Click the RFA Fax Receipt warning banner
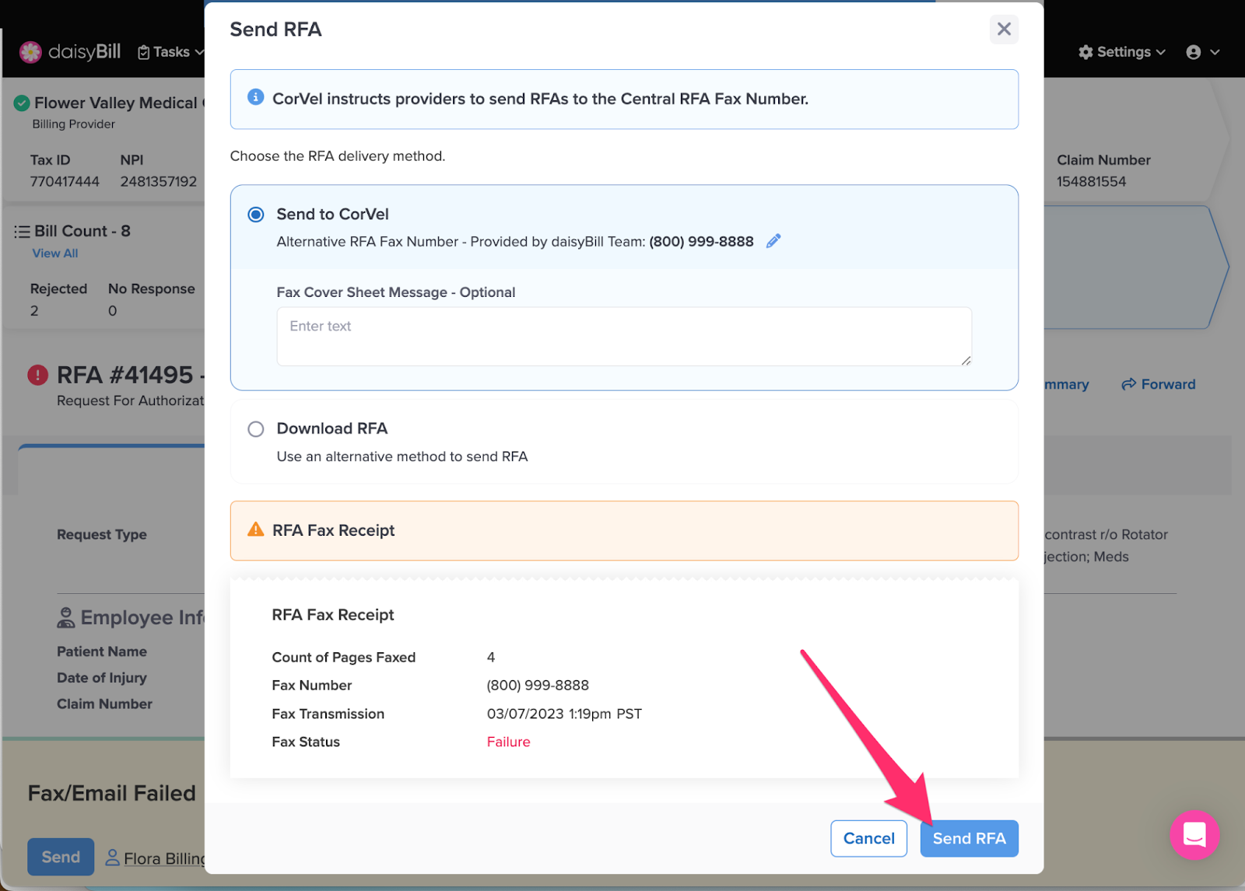The height and width of the screenshot is (891, 1245). 624,530
